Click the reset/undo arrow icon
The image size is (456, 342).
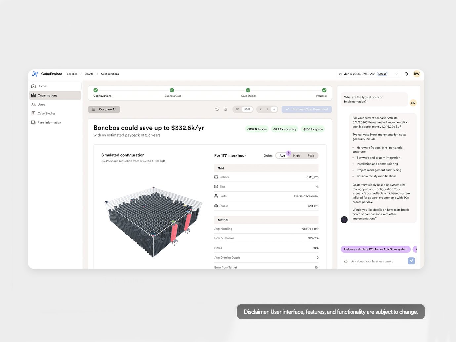tap(217, 109)
